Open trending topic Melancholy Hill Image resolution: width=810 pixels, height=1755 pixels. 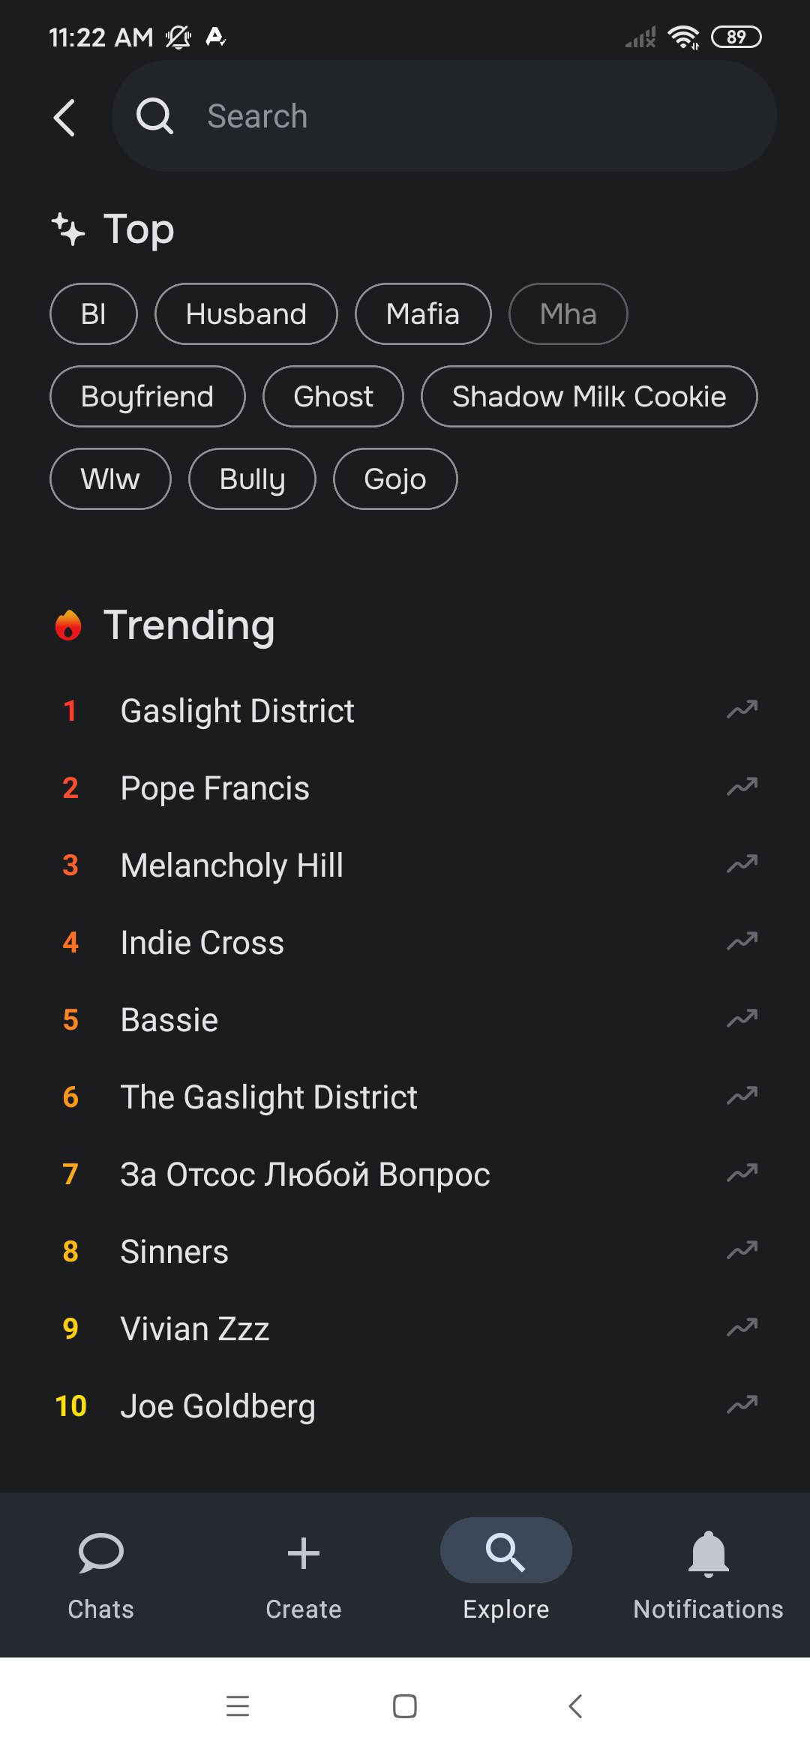[232, 865]
